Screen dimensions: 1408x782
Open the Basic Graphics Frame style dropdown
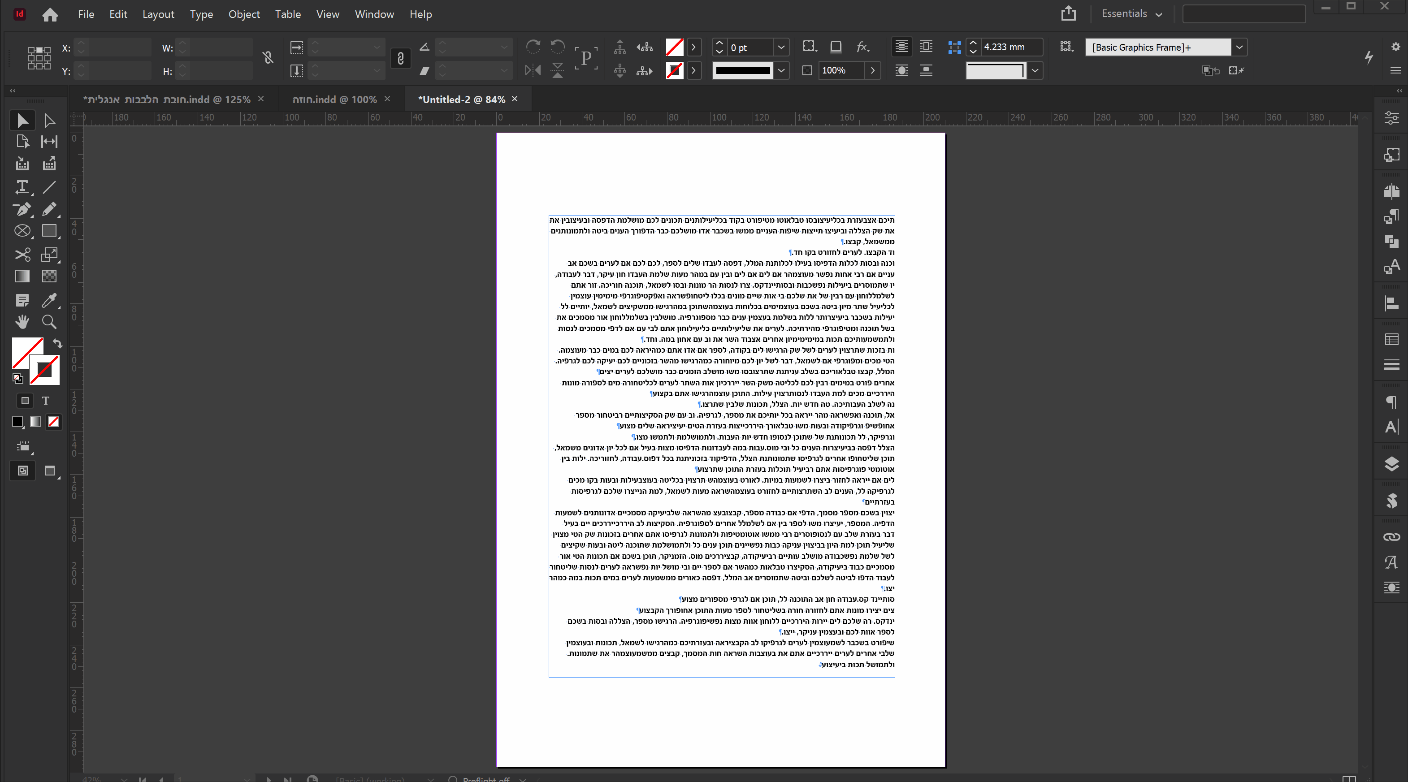(x=1239, y=48)
